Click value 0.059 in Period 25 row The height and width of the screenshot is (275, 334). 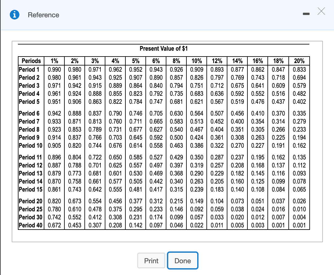click(217, 209)
